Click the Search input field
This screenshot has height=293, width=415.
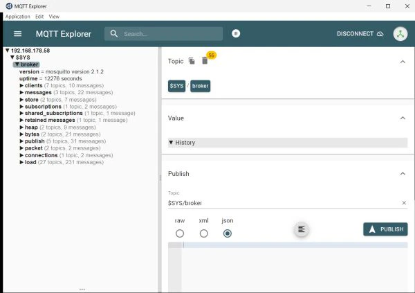coord(169,33)
